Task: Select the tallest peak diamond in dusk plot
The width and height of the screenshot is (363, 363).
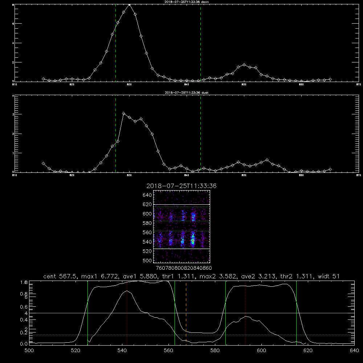Action: coord(124,113)
